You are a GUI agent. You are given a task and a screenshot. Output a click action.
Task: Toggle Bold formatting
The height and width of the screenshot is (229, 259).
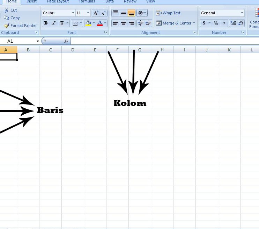coord(46,23)
